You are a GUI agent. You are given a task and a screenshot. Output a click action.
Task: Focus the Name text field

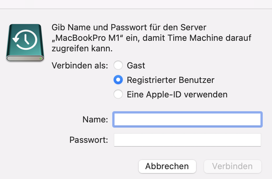click(187, 119)
